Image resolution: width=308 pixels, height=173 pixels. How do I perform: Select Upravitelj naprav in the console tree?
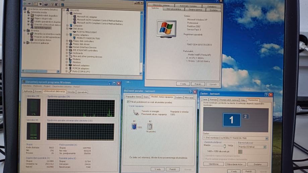coord(43,28)
